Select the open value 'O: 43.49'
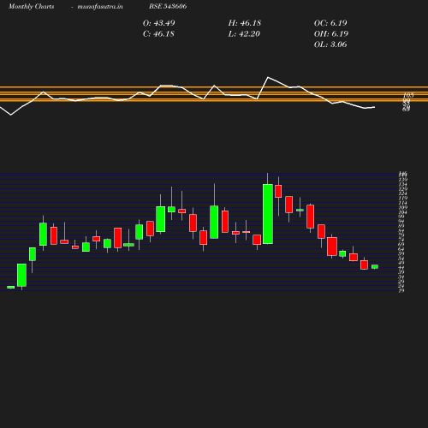This screenshot has width=428, height=428. click(x=158, y=23)
